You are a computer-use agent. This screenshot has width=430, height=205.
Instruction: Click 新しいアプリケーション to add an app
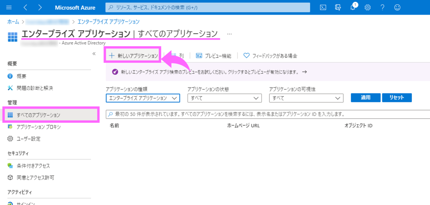[x=133, y=56]
